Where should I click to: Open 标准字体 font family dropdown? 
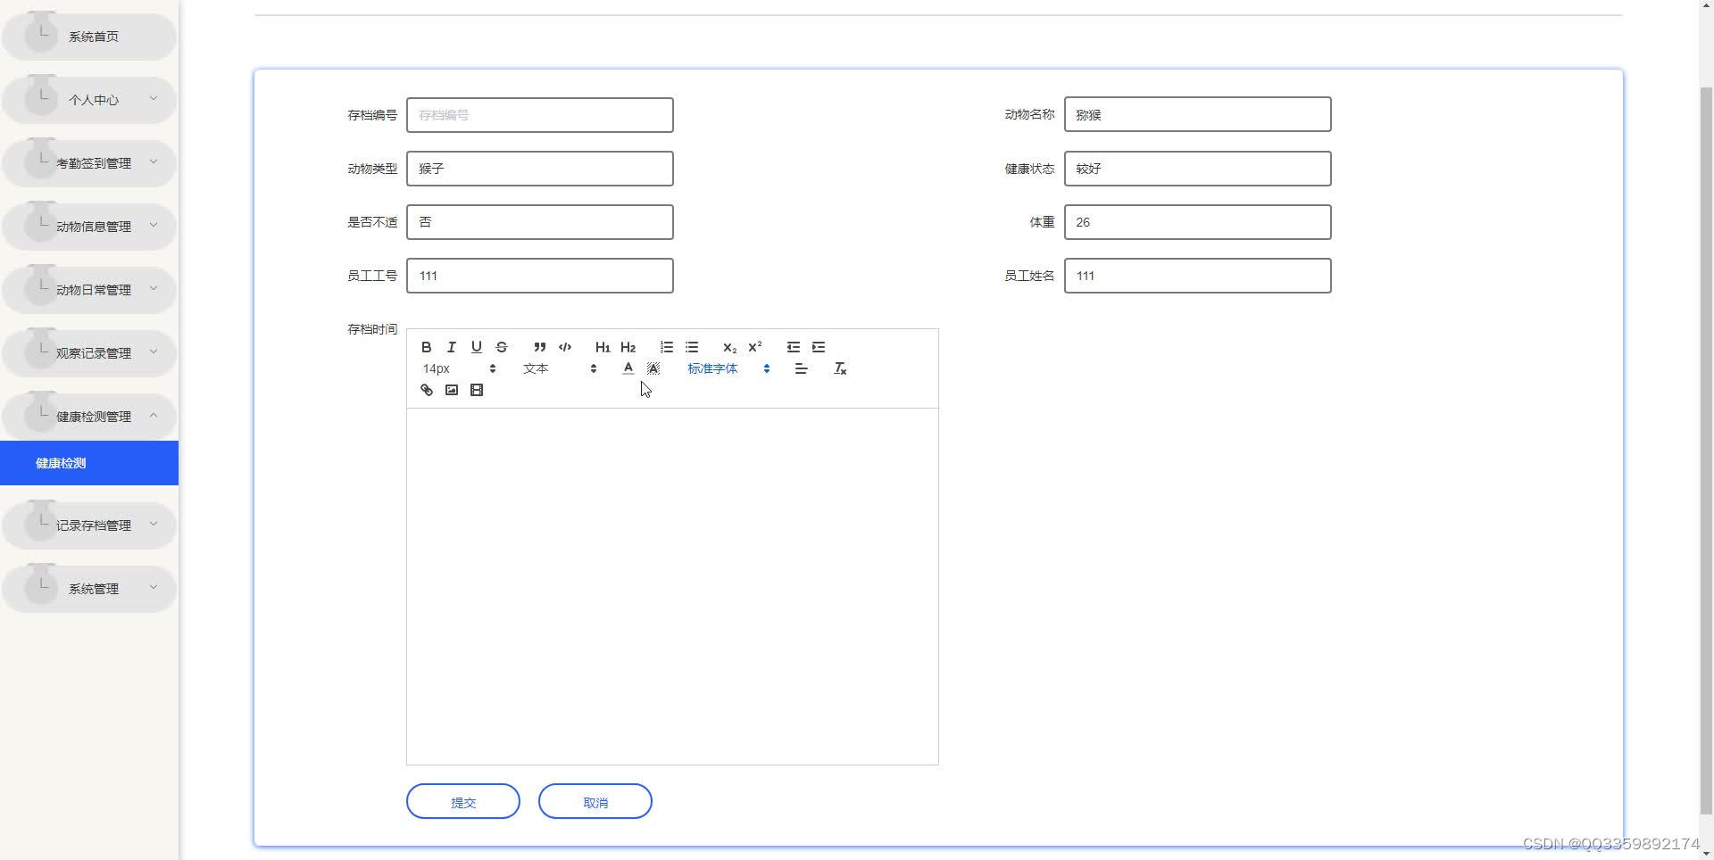tap(728, 368)
